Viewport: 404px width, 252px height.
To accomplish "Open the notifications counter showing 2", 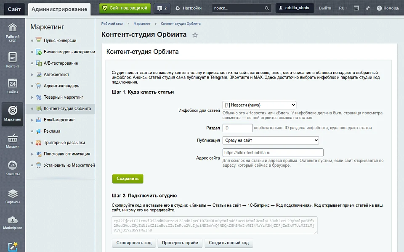I will click(x=162, y=8).
